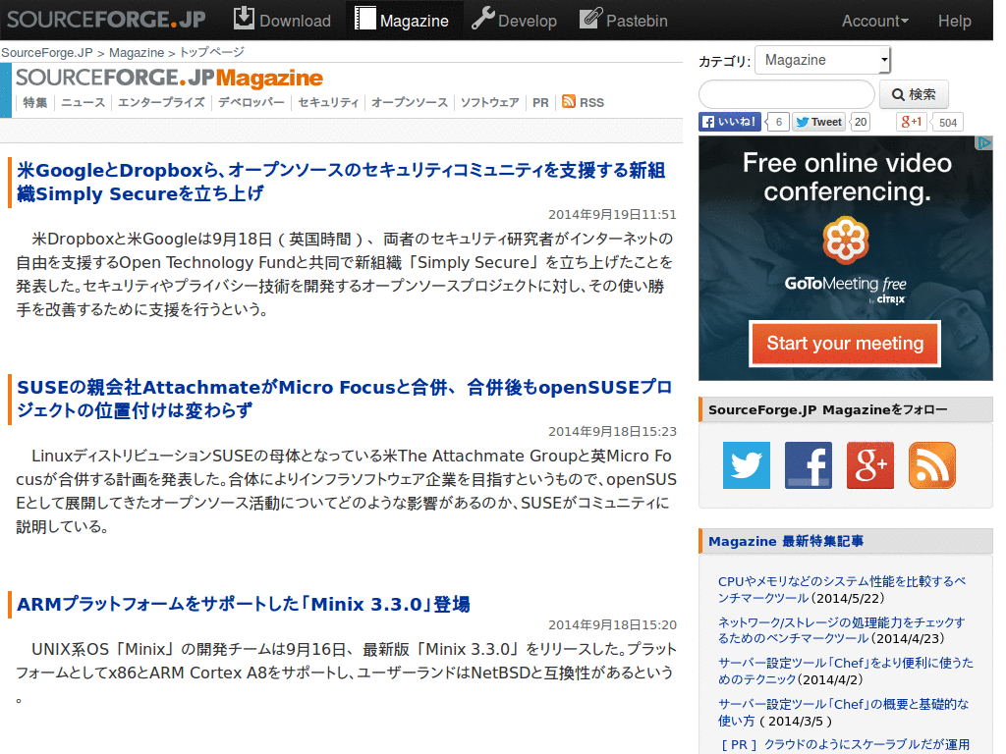Image resolution: width=1006 pixels, height=754 pixels.
Task: Open the Pastebin section in top bar
Action: 624,20
